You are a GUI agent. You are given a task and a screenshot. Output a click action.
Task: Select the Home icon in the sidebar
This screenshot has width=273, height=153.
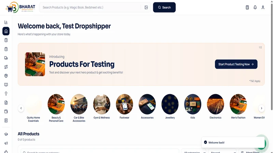point(6,31)
